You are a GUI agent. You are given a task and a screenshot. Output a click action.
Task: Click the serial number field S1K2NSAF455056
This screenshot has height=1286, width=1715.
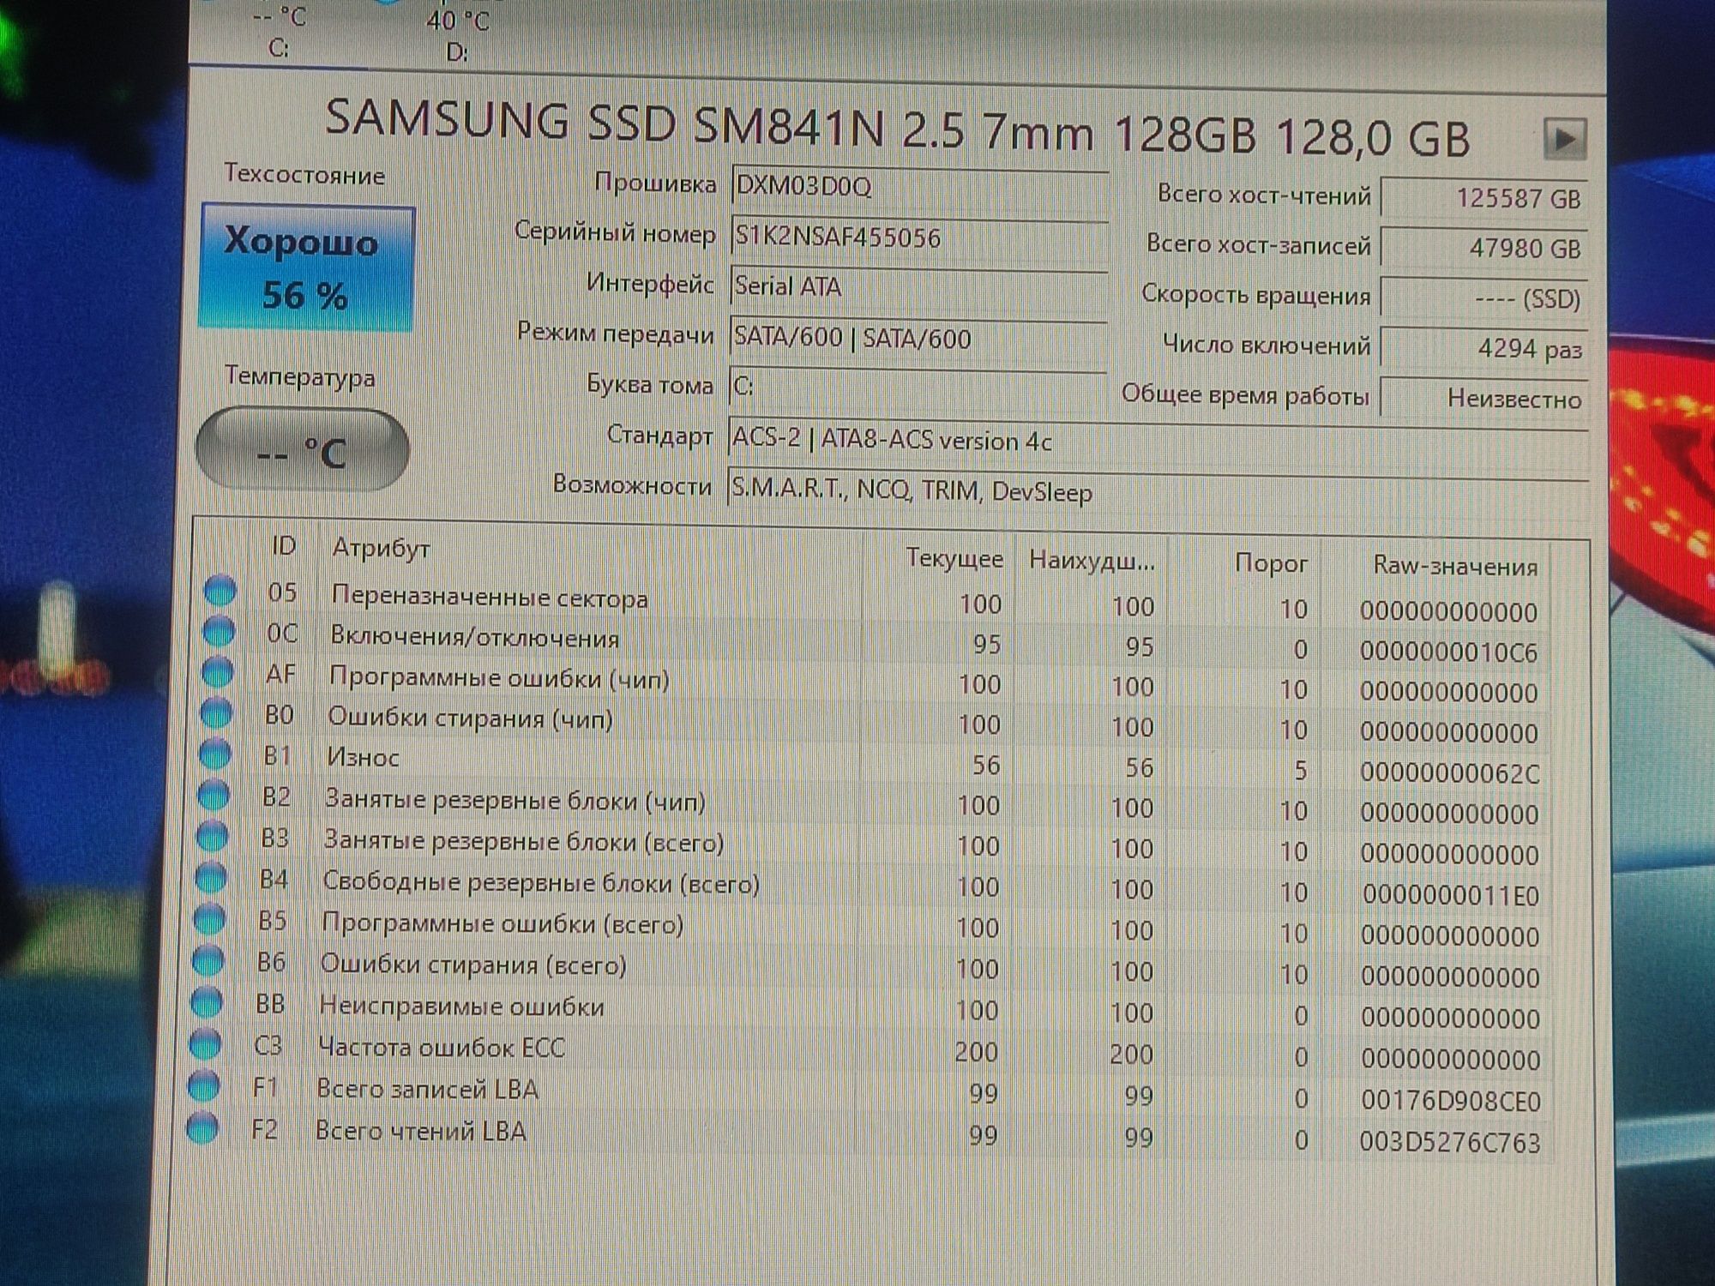tap(919, 237)
